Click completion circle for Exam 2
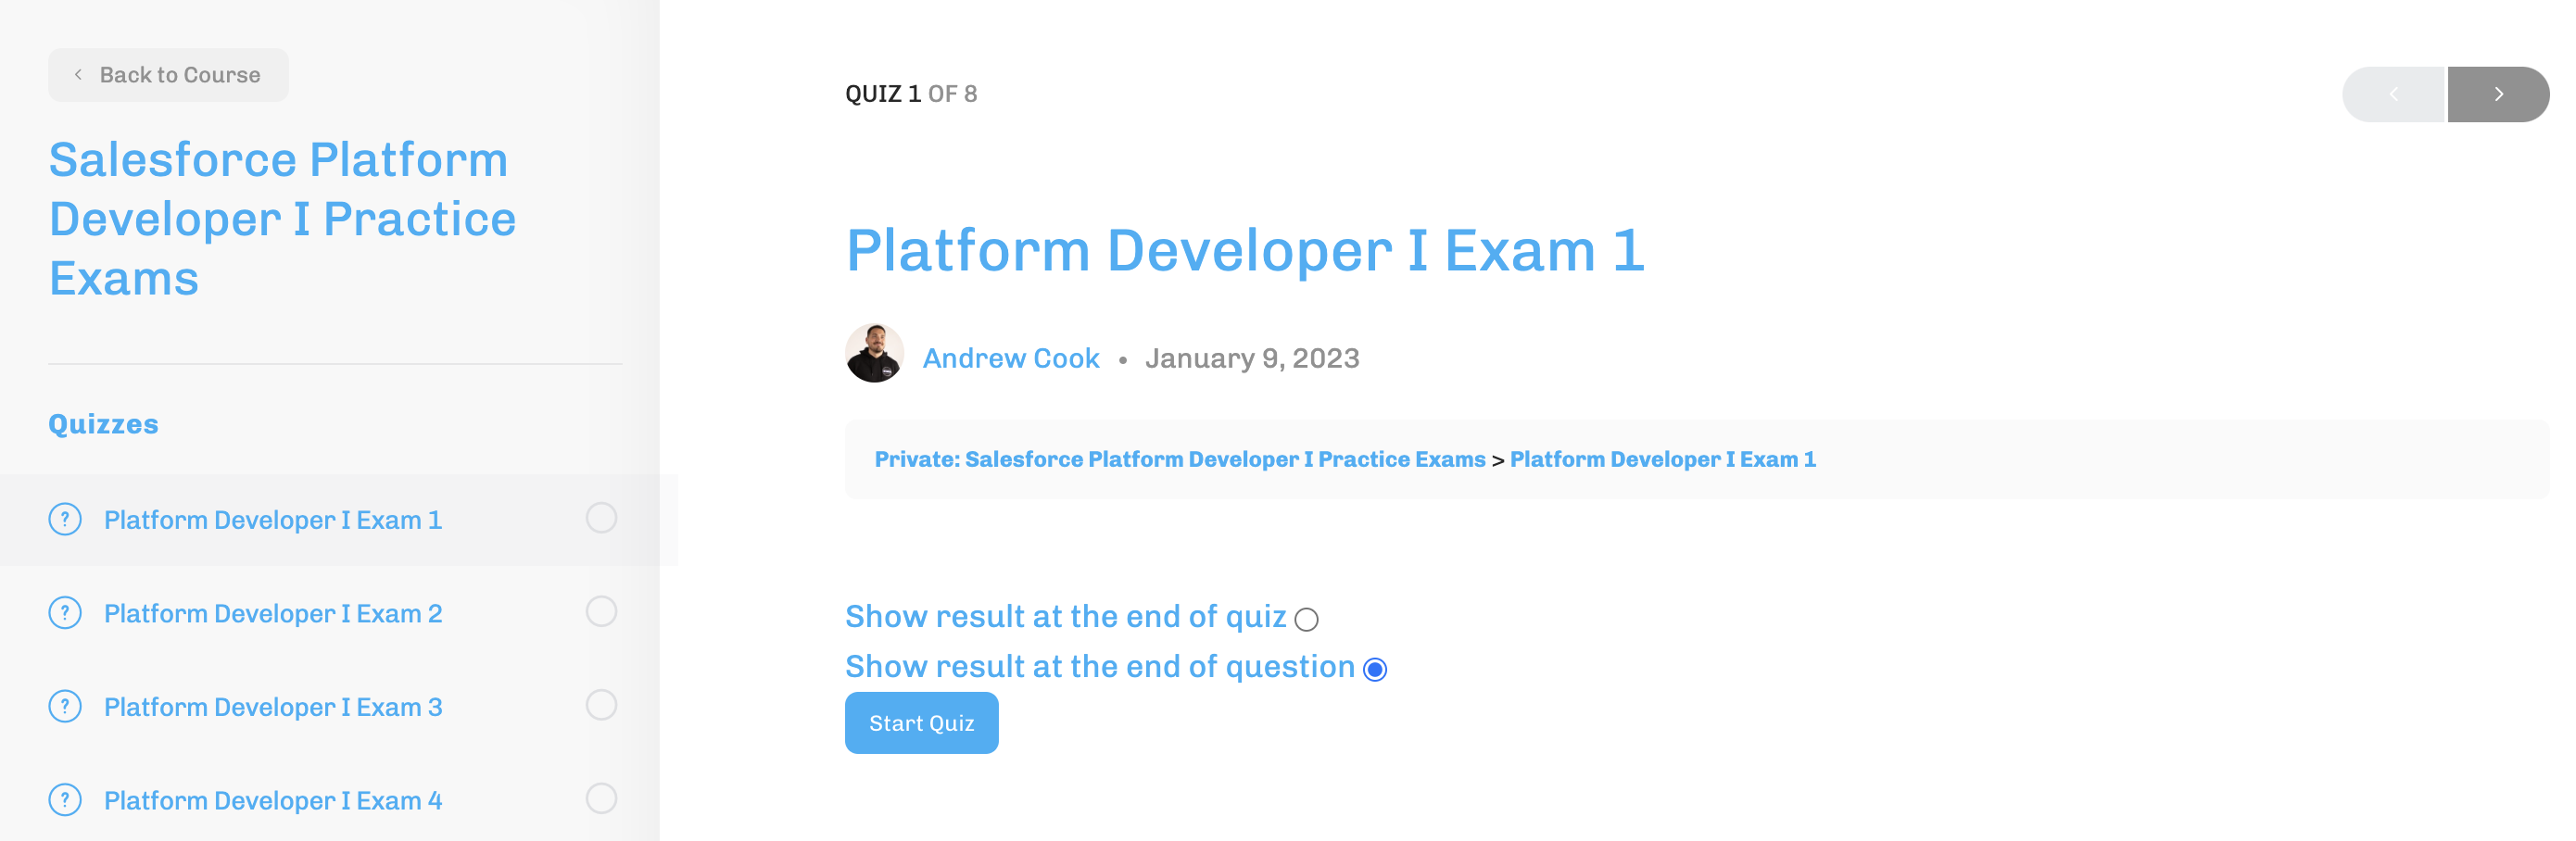2576x841 pixels. point(601,611)
